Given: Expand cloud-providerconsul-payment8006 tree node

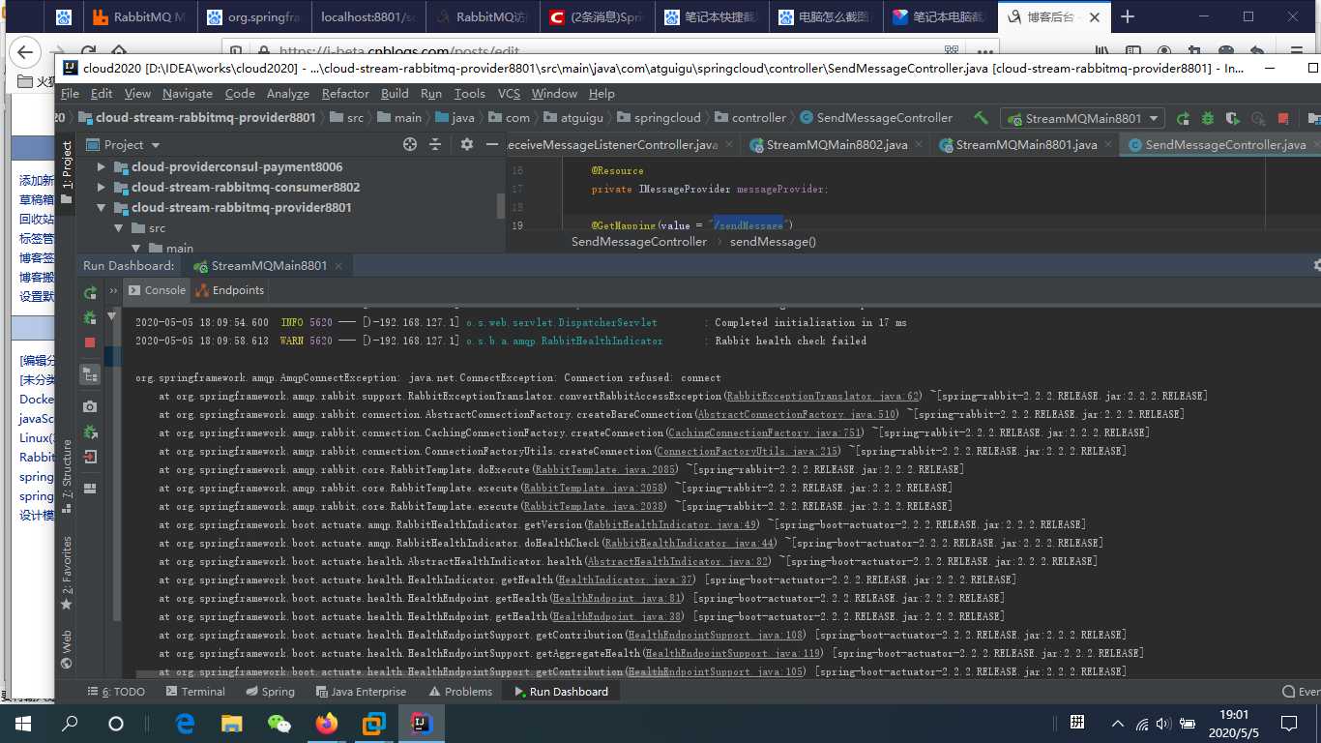Looking at the screenshot, I should pos(102,167).
